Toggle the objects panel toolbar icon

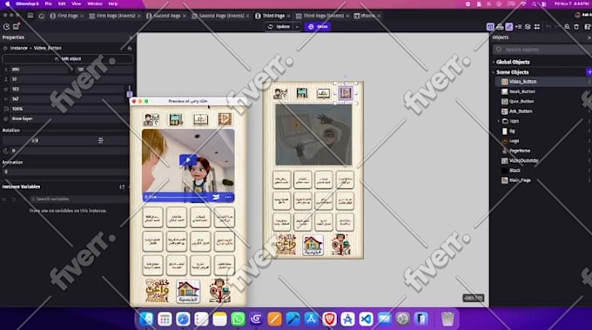(490, 27)
